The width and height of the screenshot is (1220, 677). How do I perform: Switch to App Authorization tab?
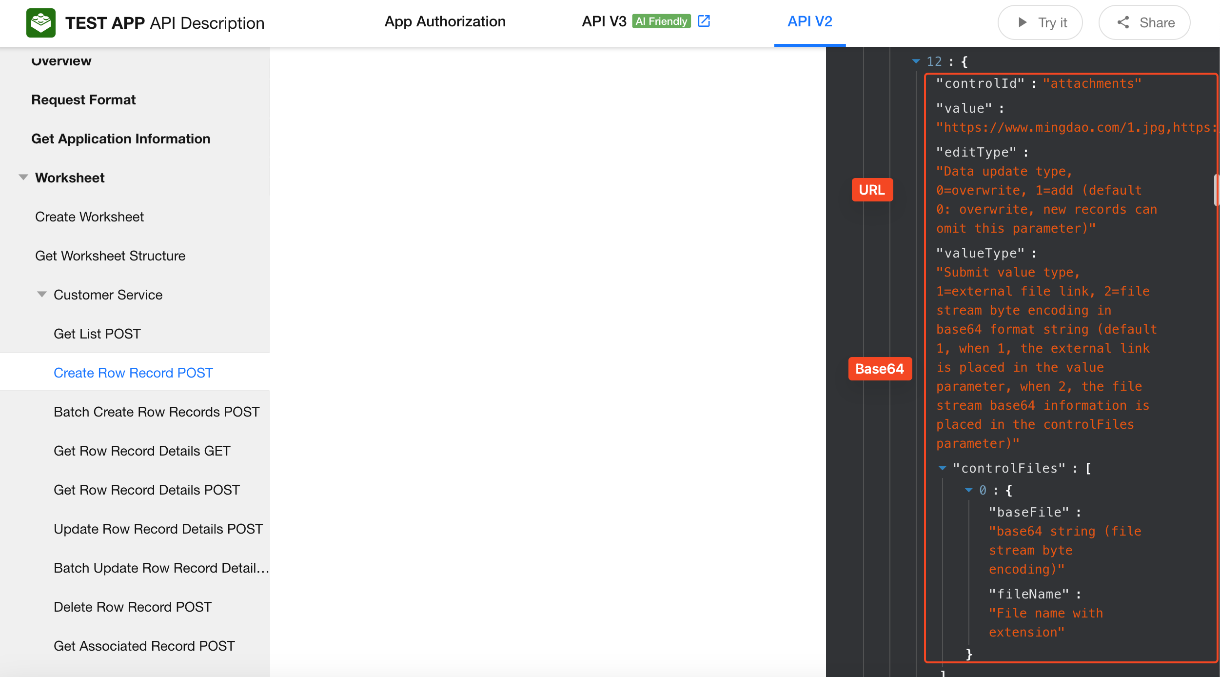(x=445, y=21)
